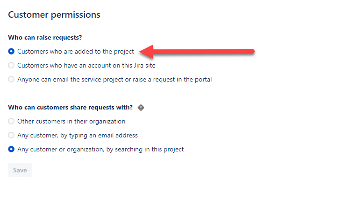Screen dimensions: 343x205
Task: Click the Save button
Action: click(20, 170)
